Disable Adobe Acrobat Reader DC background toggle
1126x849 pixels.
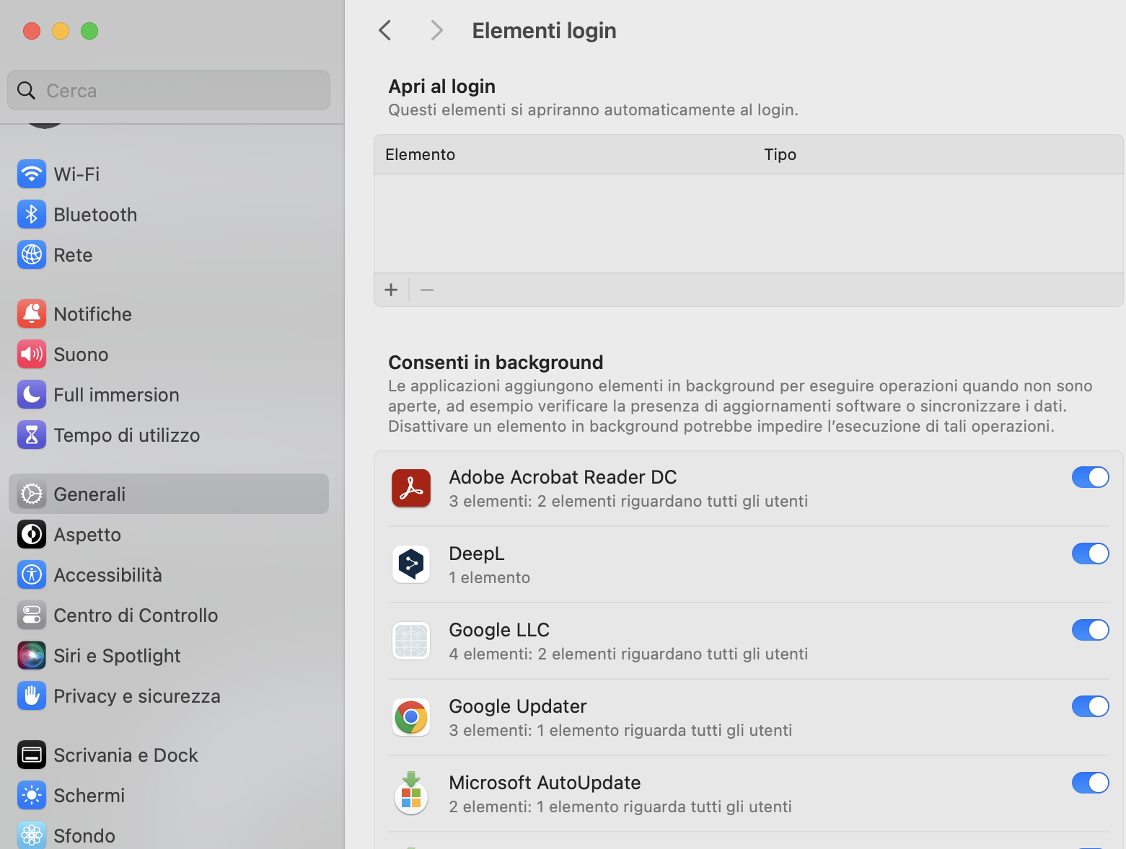(x=1089, y=477)
